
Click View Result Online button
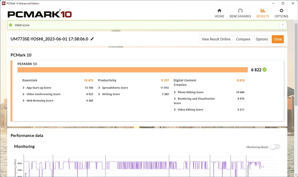tap(216, 39)
